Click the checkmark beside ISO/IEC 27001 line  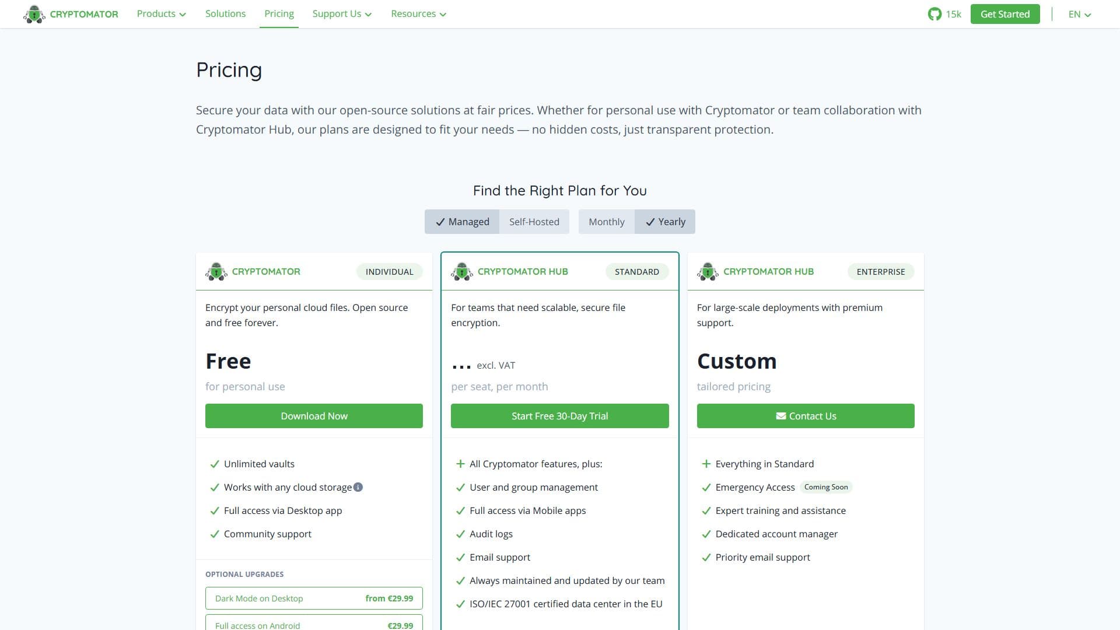[460, 604]
